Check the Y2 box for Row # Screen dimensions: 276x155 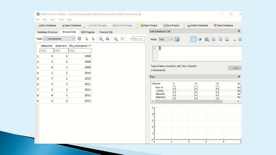[217, 87]
